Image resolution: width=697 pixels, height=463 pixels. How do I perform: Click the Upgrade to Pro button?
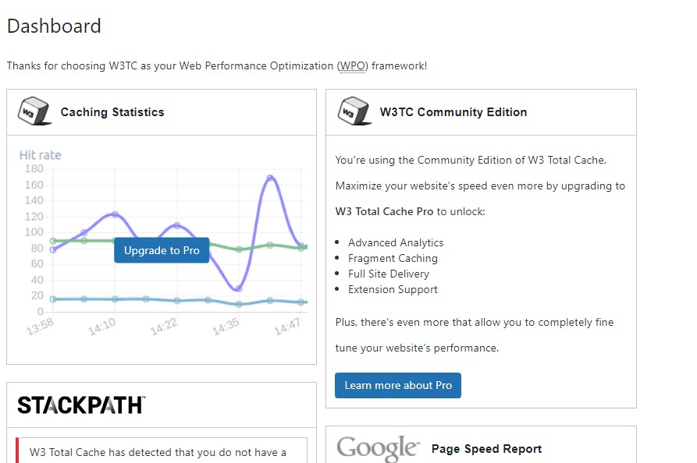coord(162,250)
